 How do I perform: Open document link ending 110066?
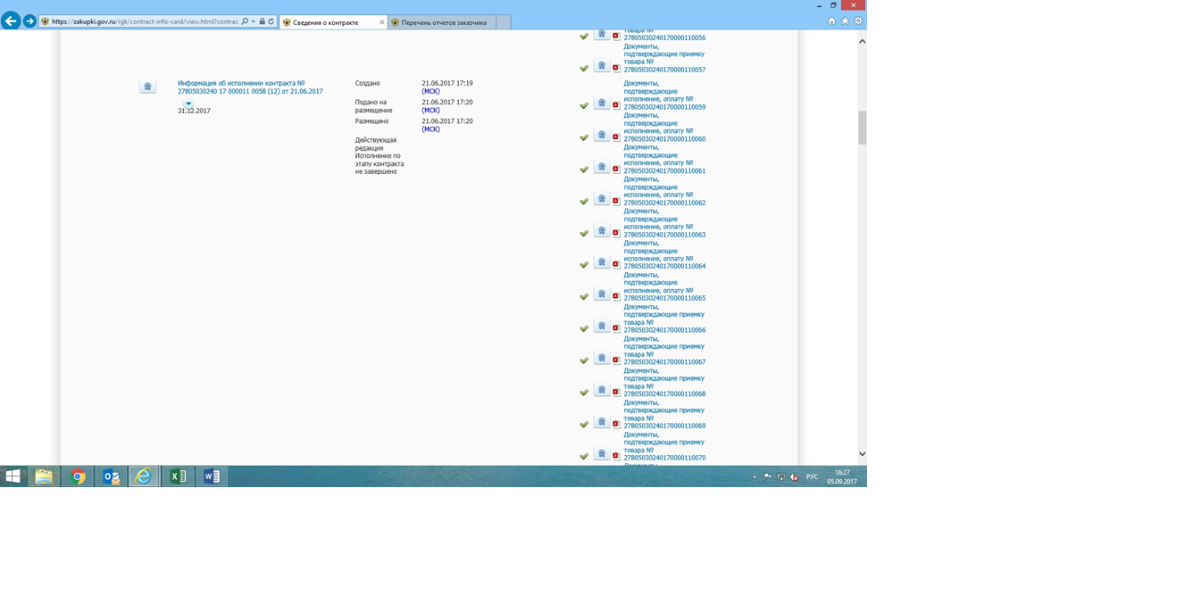(x=664, y=319)
